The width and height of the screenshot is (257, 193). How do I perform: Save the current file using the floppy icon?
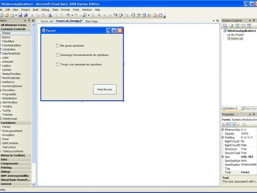tap(20, 15)
